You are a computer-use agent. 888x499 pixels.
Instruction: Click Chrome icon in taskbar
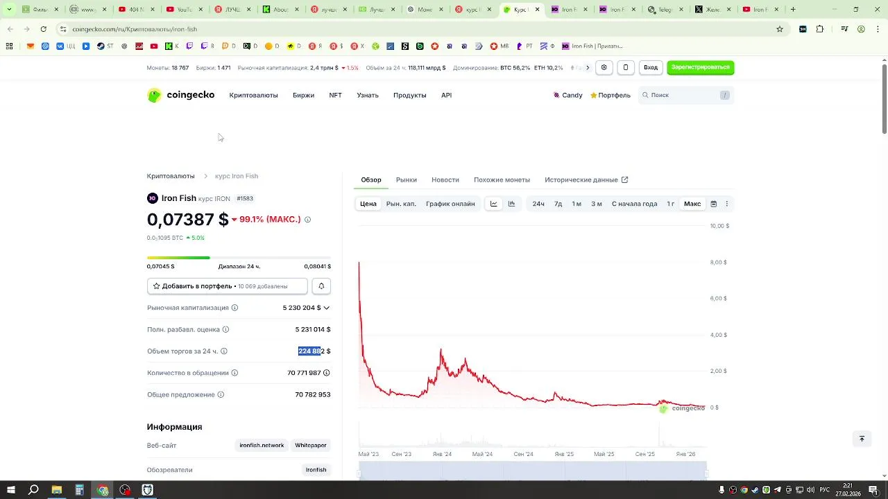click(x=103, y=490)
